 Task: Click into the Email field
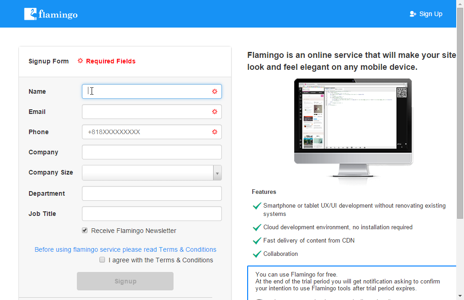point(152,112)
